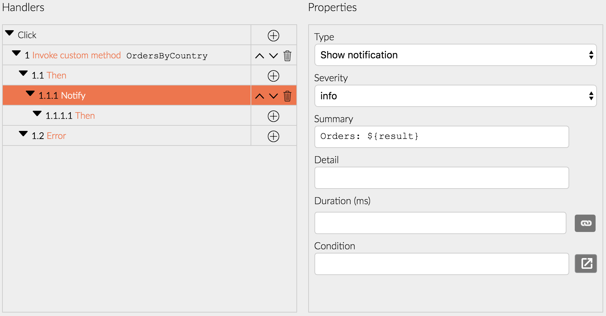This screenshot has width=606, height=316.
Task: Open the Condition expression editor icon
Action: pyautogui.click(x=586, y=264)
